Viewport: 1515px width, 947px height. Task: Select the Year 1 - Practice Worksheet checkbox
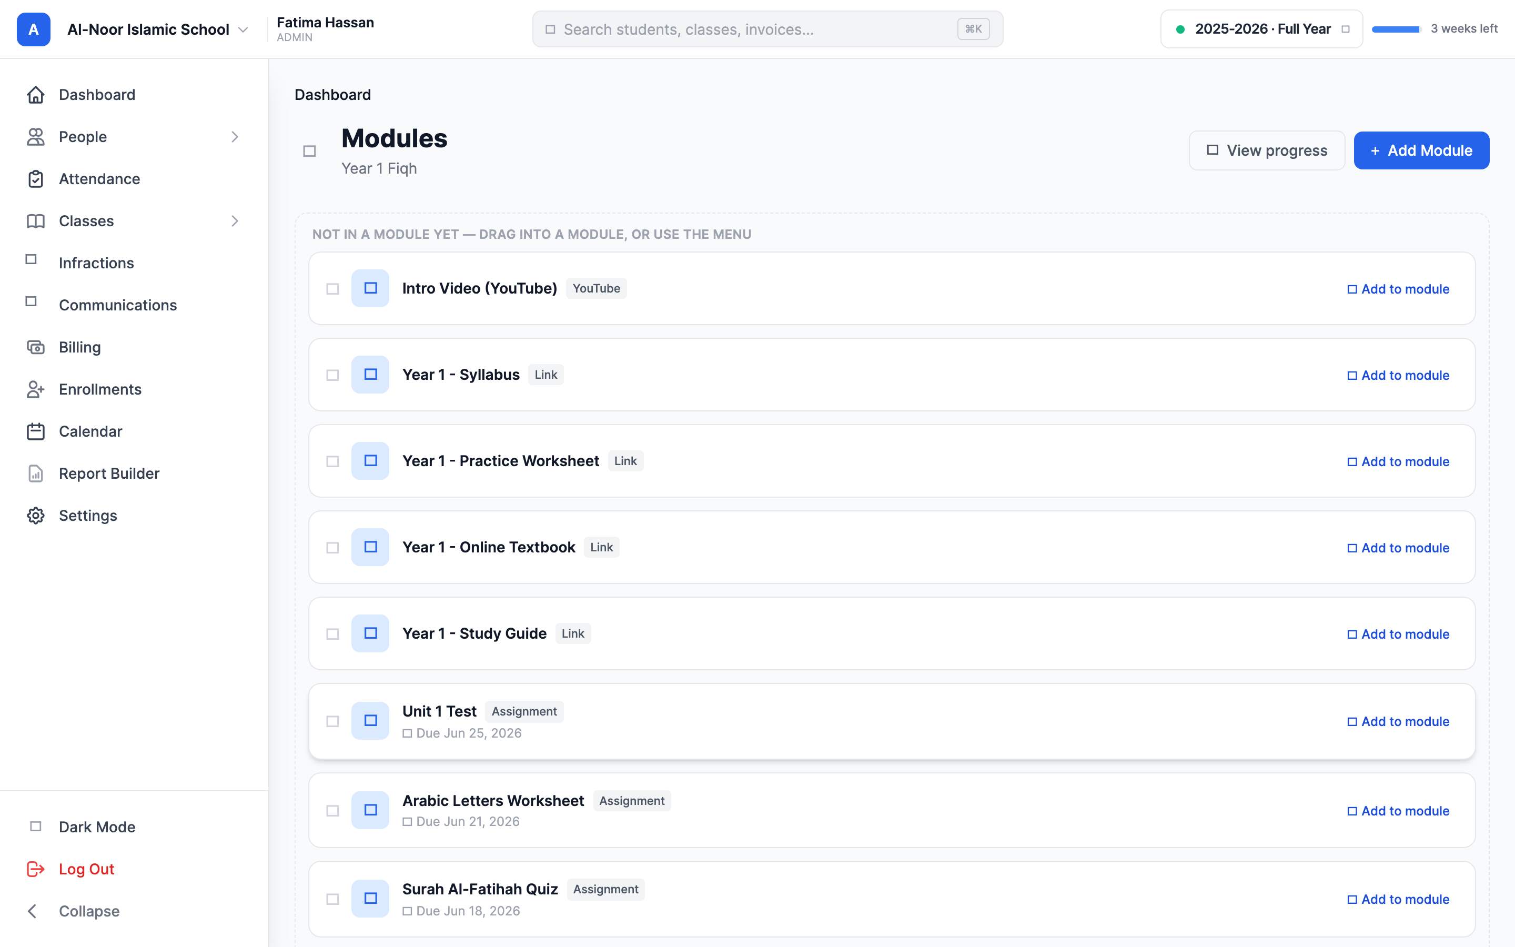(332, 461)
